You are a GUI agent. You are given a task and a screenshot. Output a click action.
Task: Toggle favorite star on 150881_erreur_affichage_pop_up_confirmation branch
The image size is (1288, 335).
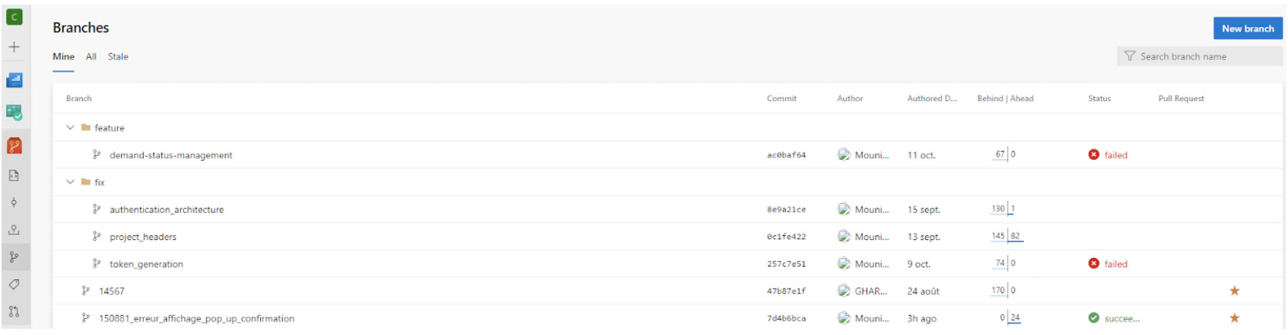[x=1234, y=318]
